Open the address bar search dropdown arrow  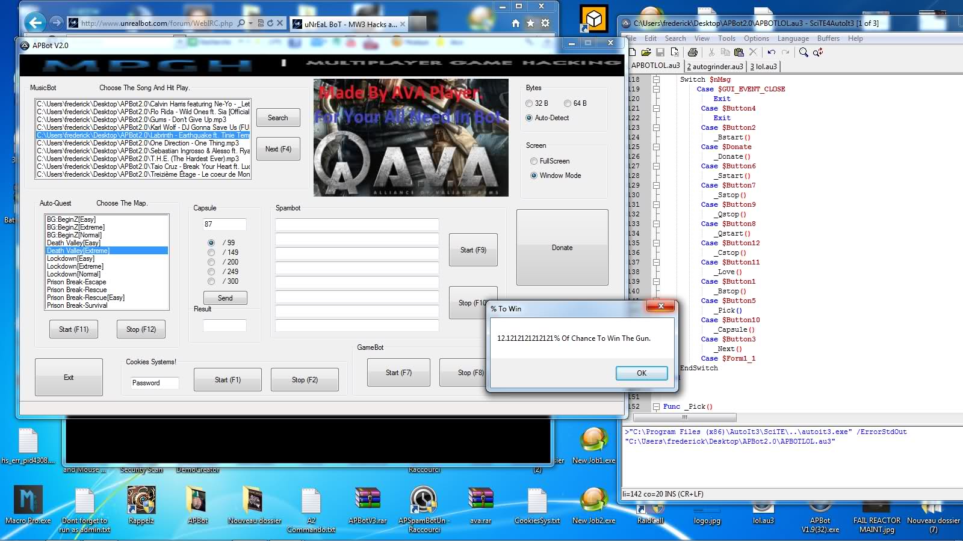[x=251, y=23]
